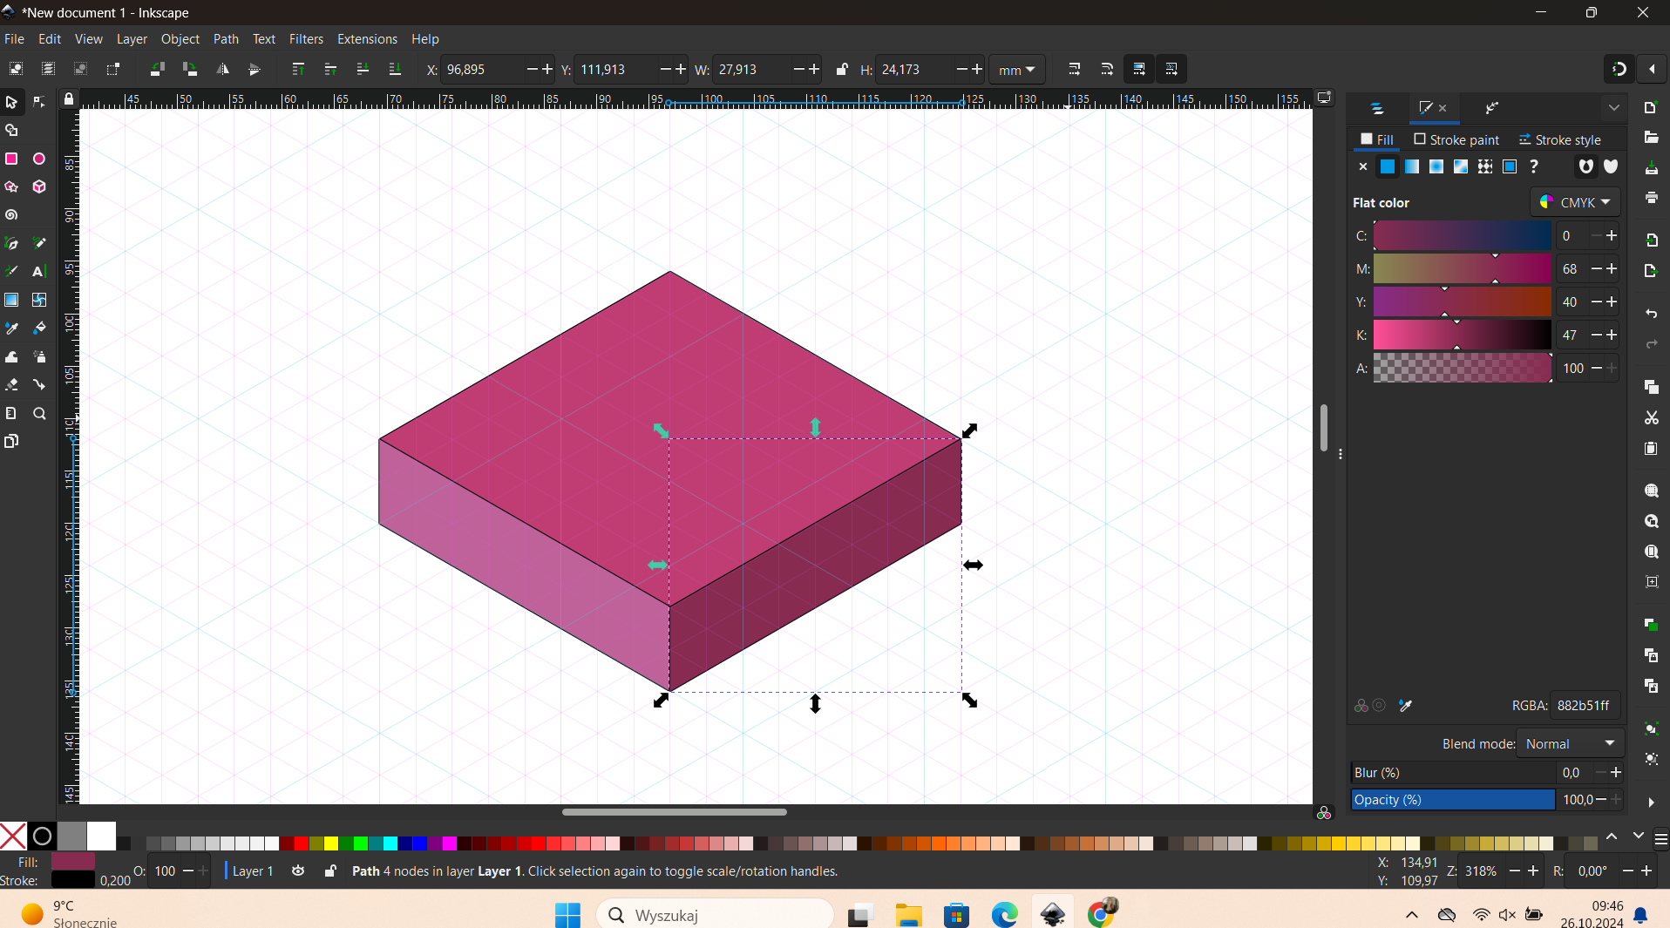
Task: Toggle the snapping magnet control
Action: click(1619, 70)
